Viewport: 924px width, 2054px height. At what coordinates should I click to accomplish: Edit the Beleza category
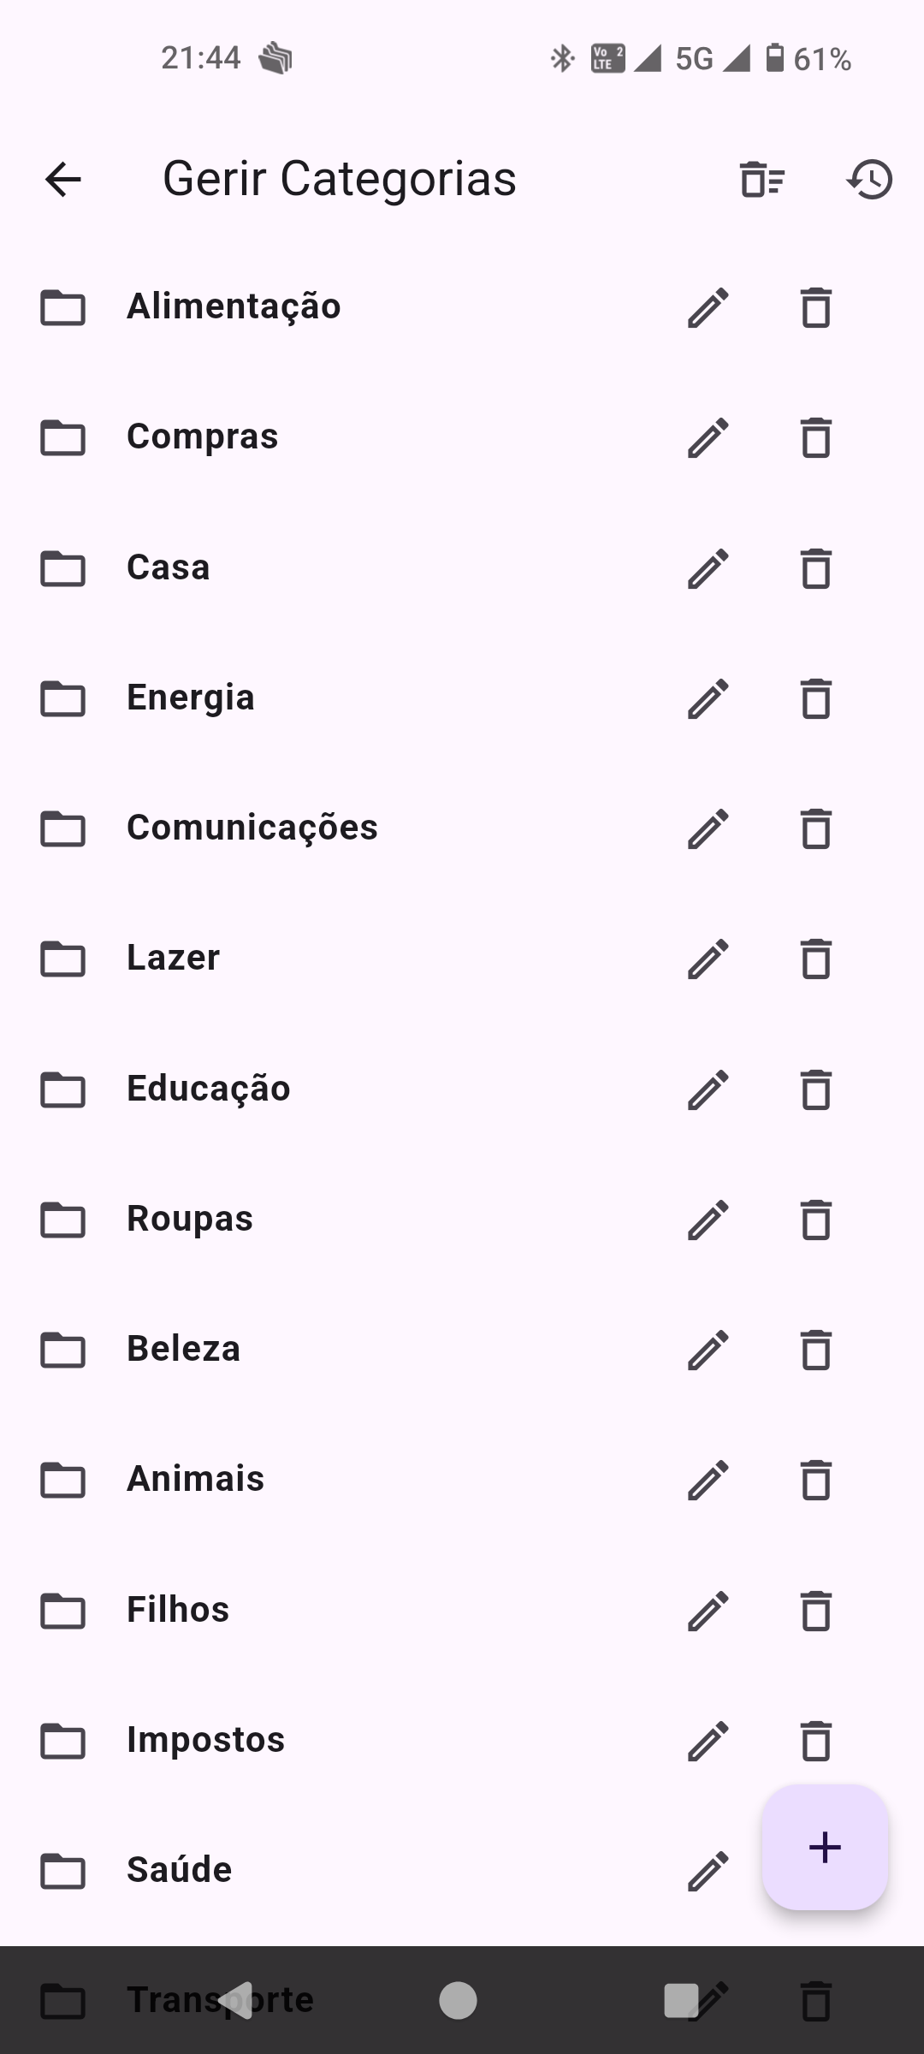[x=708, y=1351]
